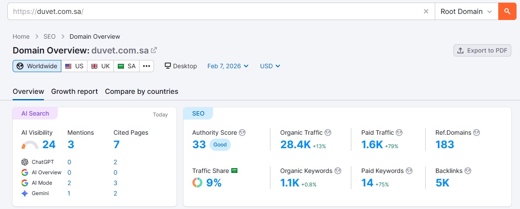Select the UK country database
Screen dimensions: 520x209
[x=100, y=66]
